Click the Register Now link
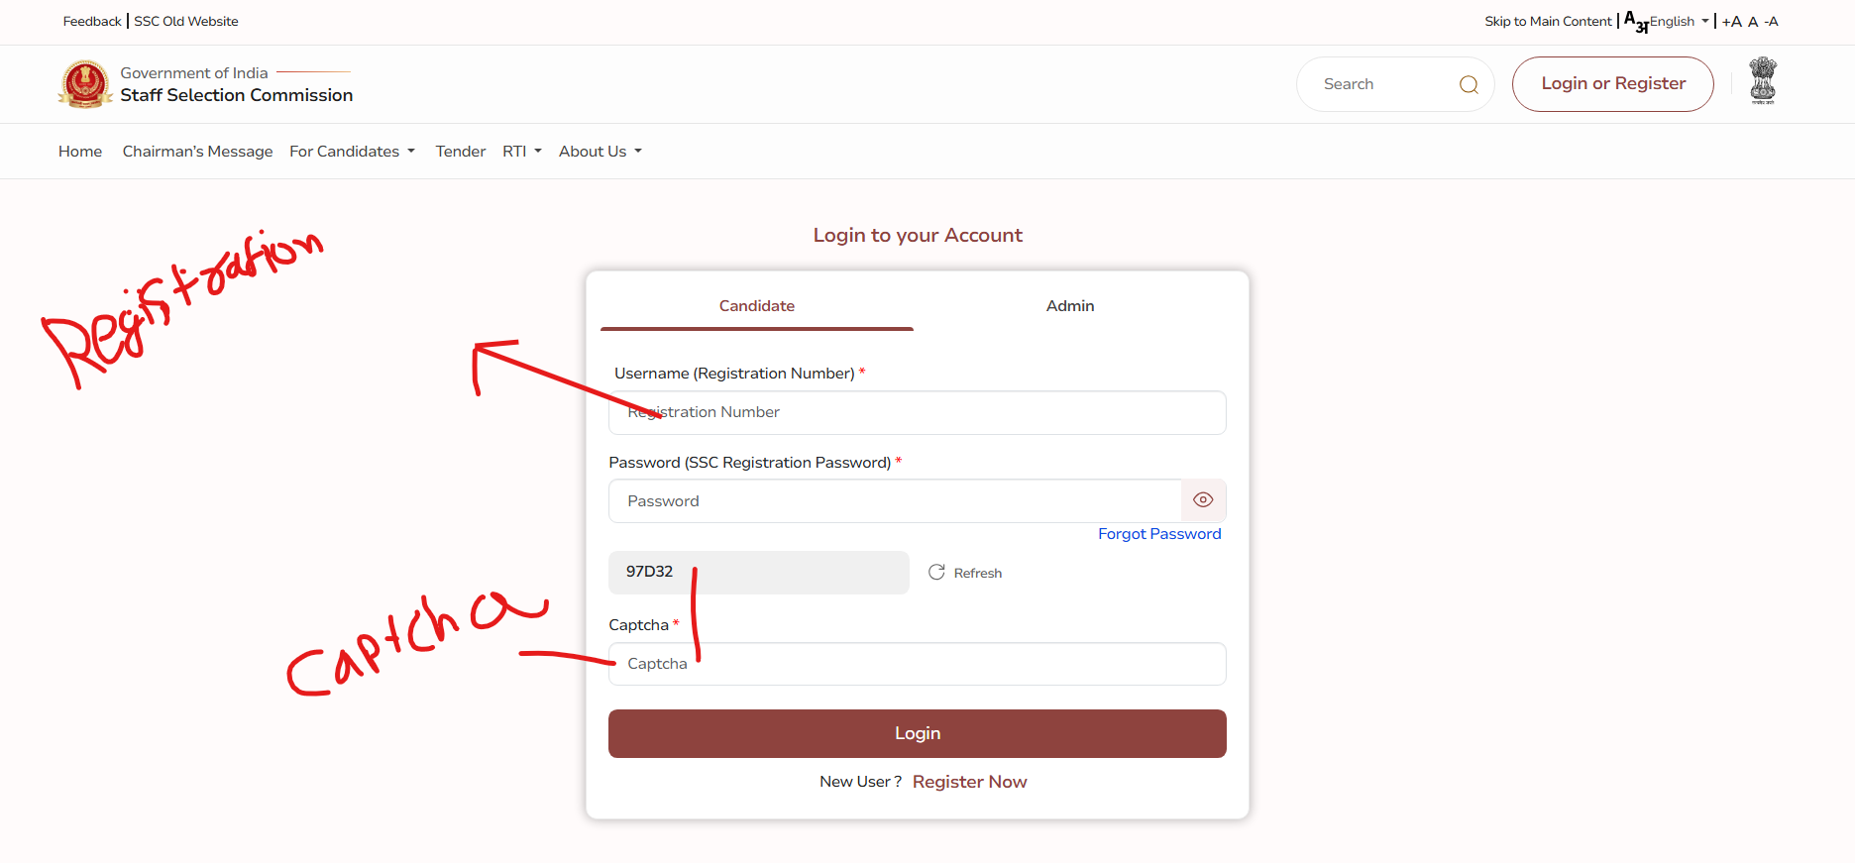The width and height of the screenshot is (1855, 863). [969, 782]
